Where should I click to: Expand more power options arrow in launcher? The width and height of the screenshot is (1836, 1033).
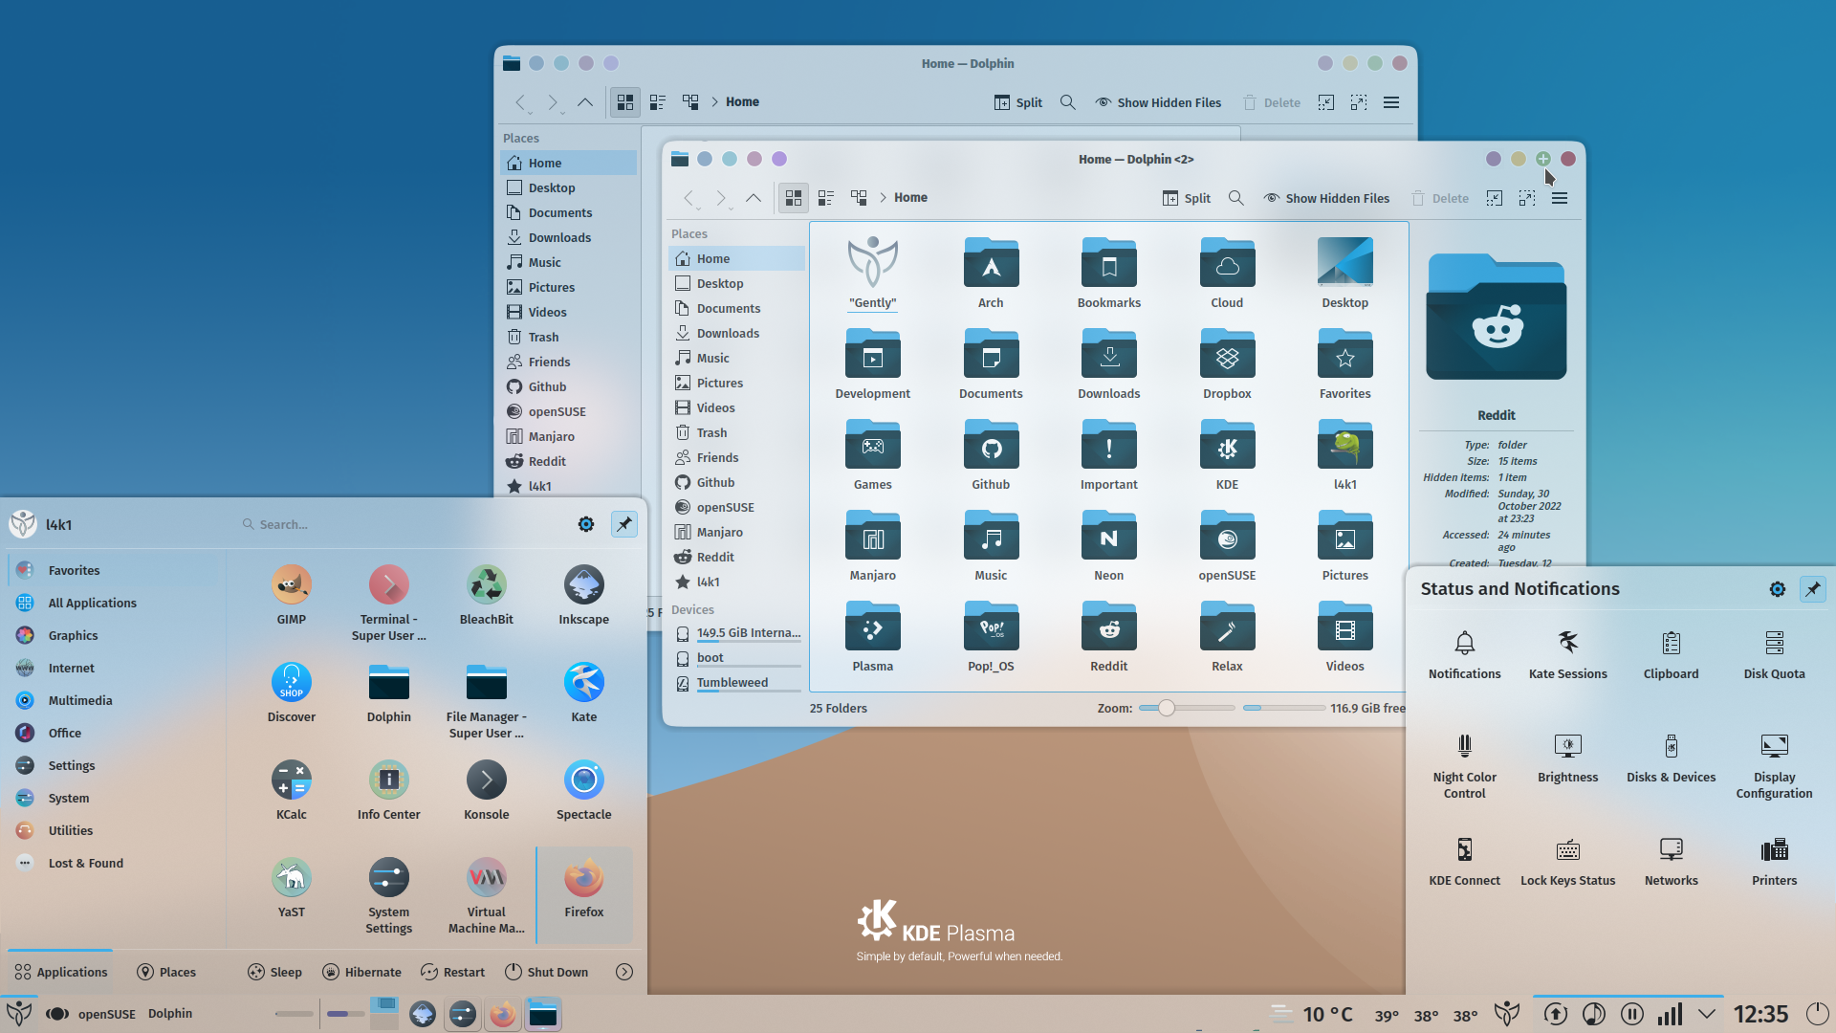click(x=623, y=972)
